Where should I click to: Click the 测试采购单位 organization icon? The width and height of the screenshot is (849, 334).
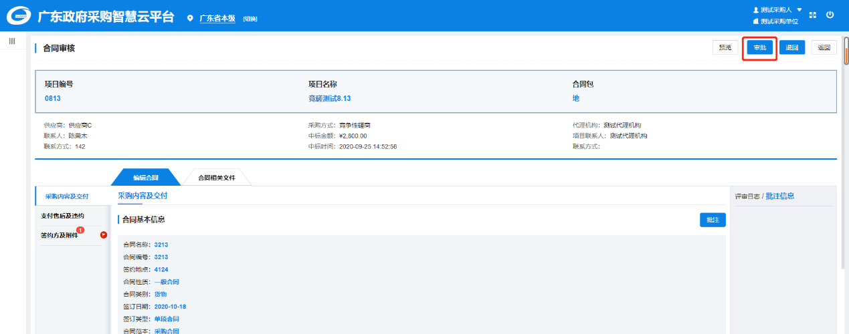point(756,21)
